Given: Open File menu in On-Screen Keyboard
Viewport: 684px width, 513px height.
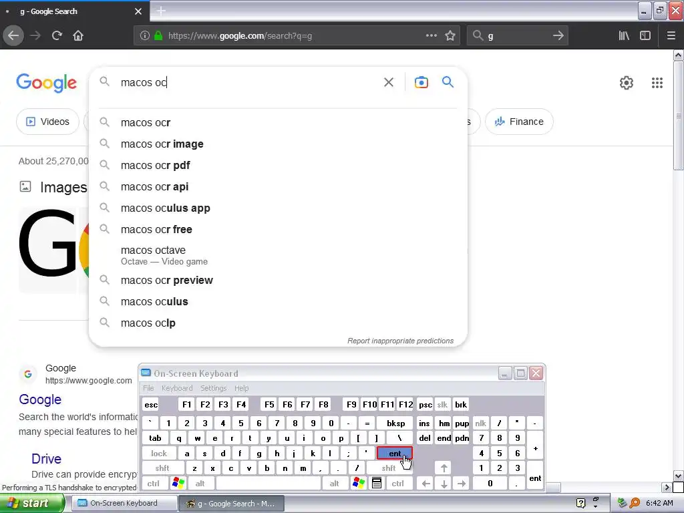Looking at the screenshot, I should (148, 388).
